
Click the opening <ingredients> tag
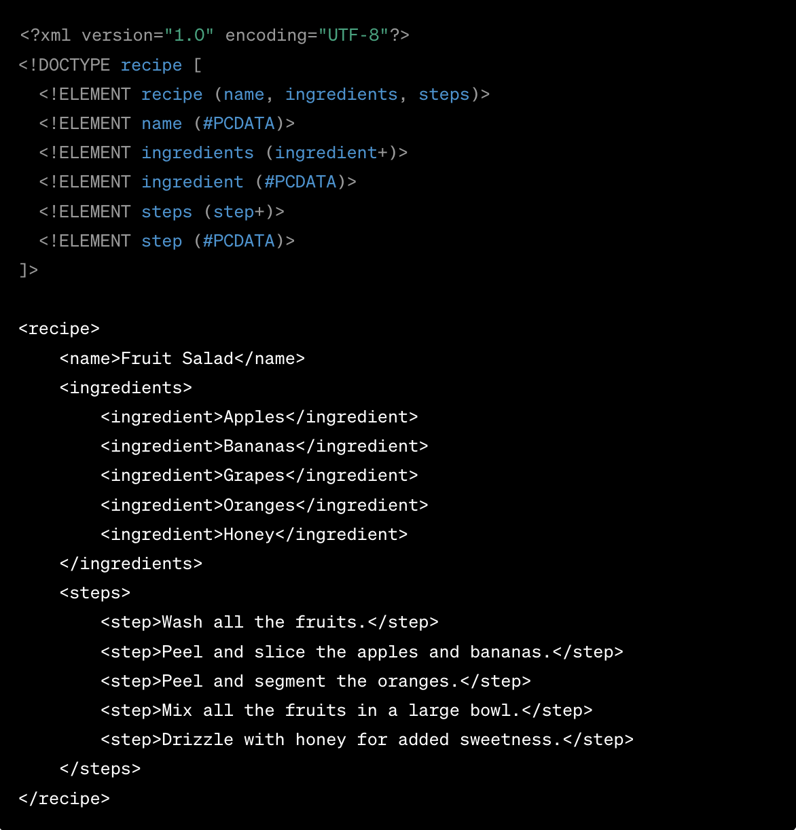coord(126,388)
